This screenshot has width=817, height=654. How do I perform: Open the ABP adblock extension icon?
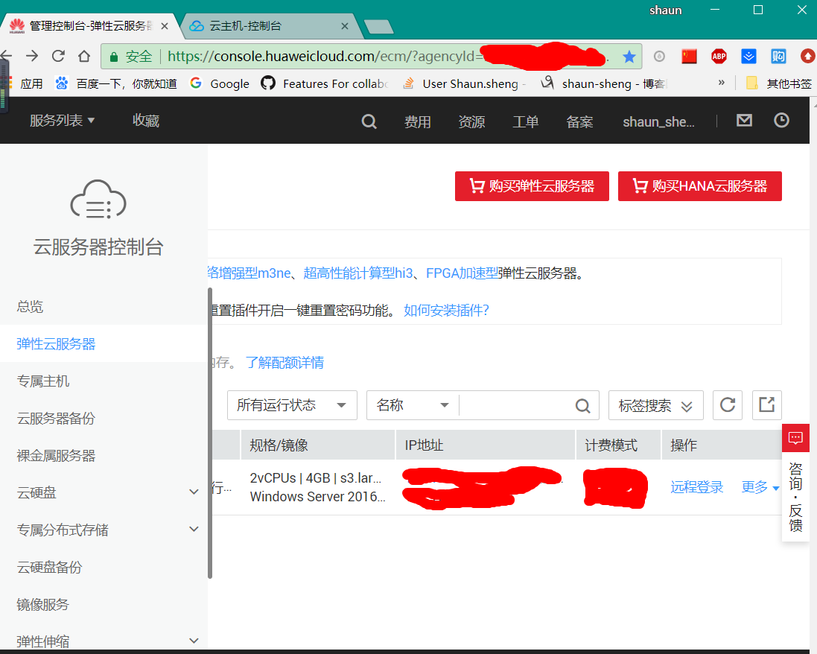click(719, 57)
